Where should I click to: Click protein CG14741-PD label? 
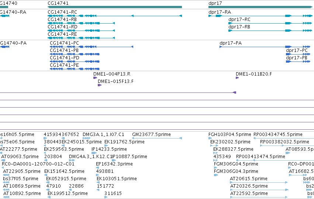click(x=65, y=58)
